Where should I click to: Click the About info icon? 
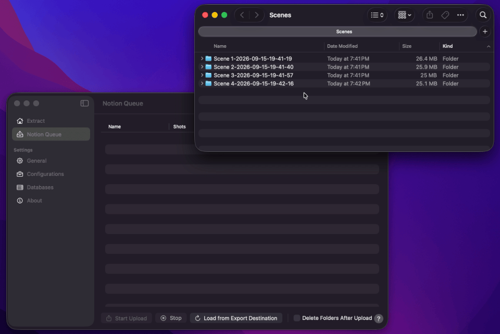(x=20, y=201)
